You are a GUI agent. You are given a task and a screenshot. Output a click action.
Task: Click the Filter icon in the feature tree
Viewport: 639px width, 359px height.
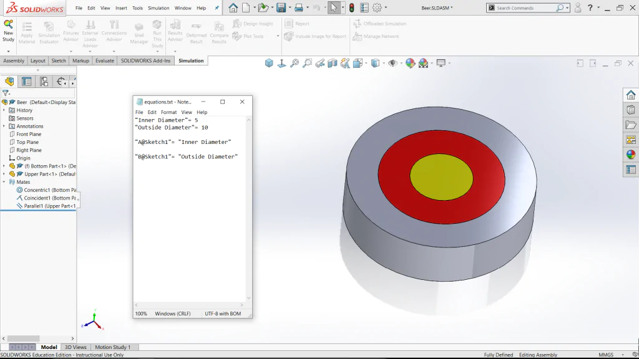click(6, 93)
